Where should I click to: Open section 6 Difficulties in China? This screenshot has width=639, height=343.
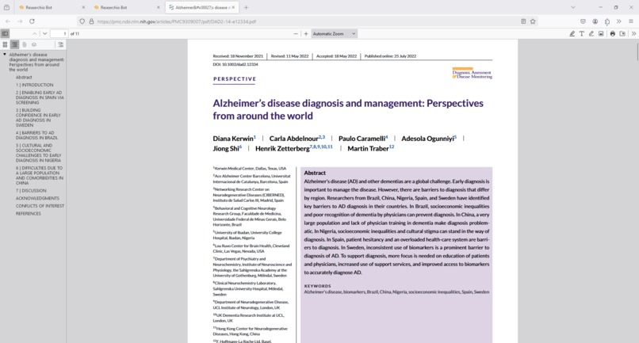(40, 176)
